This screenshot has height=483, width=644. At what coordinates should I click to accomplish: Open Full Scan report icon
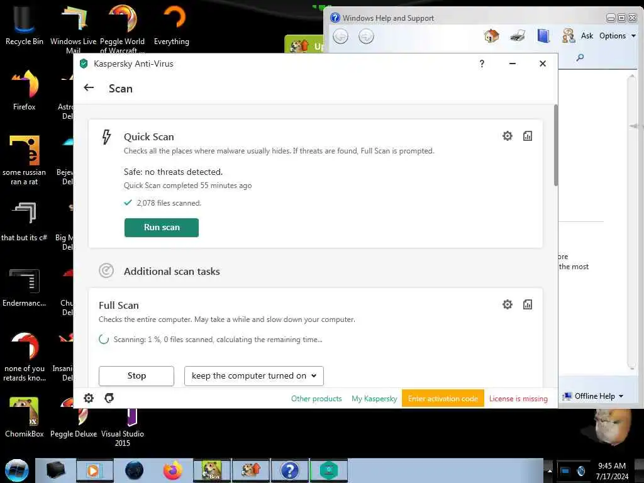(528, 304)
